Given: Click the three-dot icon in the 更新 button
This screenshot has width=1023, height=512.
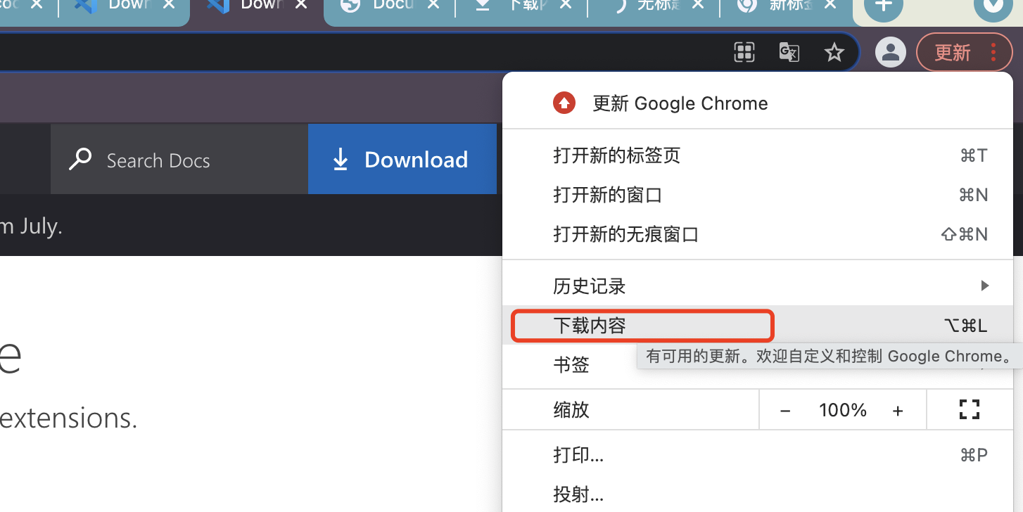Looking at the screenshot, I should point(993,52).
